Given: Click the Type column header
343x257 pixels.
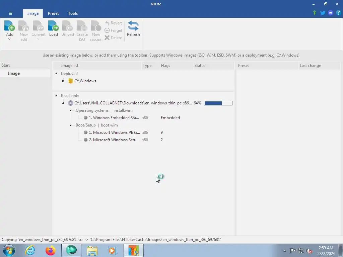Looking at the screenshot, I should point(150,66).
